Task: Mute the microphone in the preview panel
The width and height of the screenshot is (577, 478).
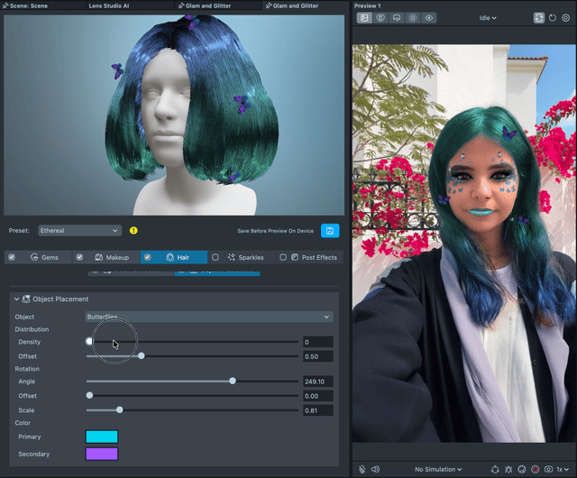Action: tap(362, 469)
